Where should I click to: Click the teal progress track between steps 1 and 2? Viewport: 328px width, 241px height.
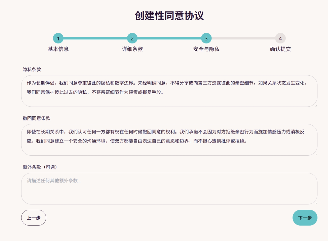click(x=95, y=38)
